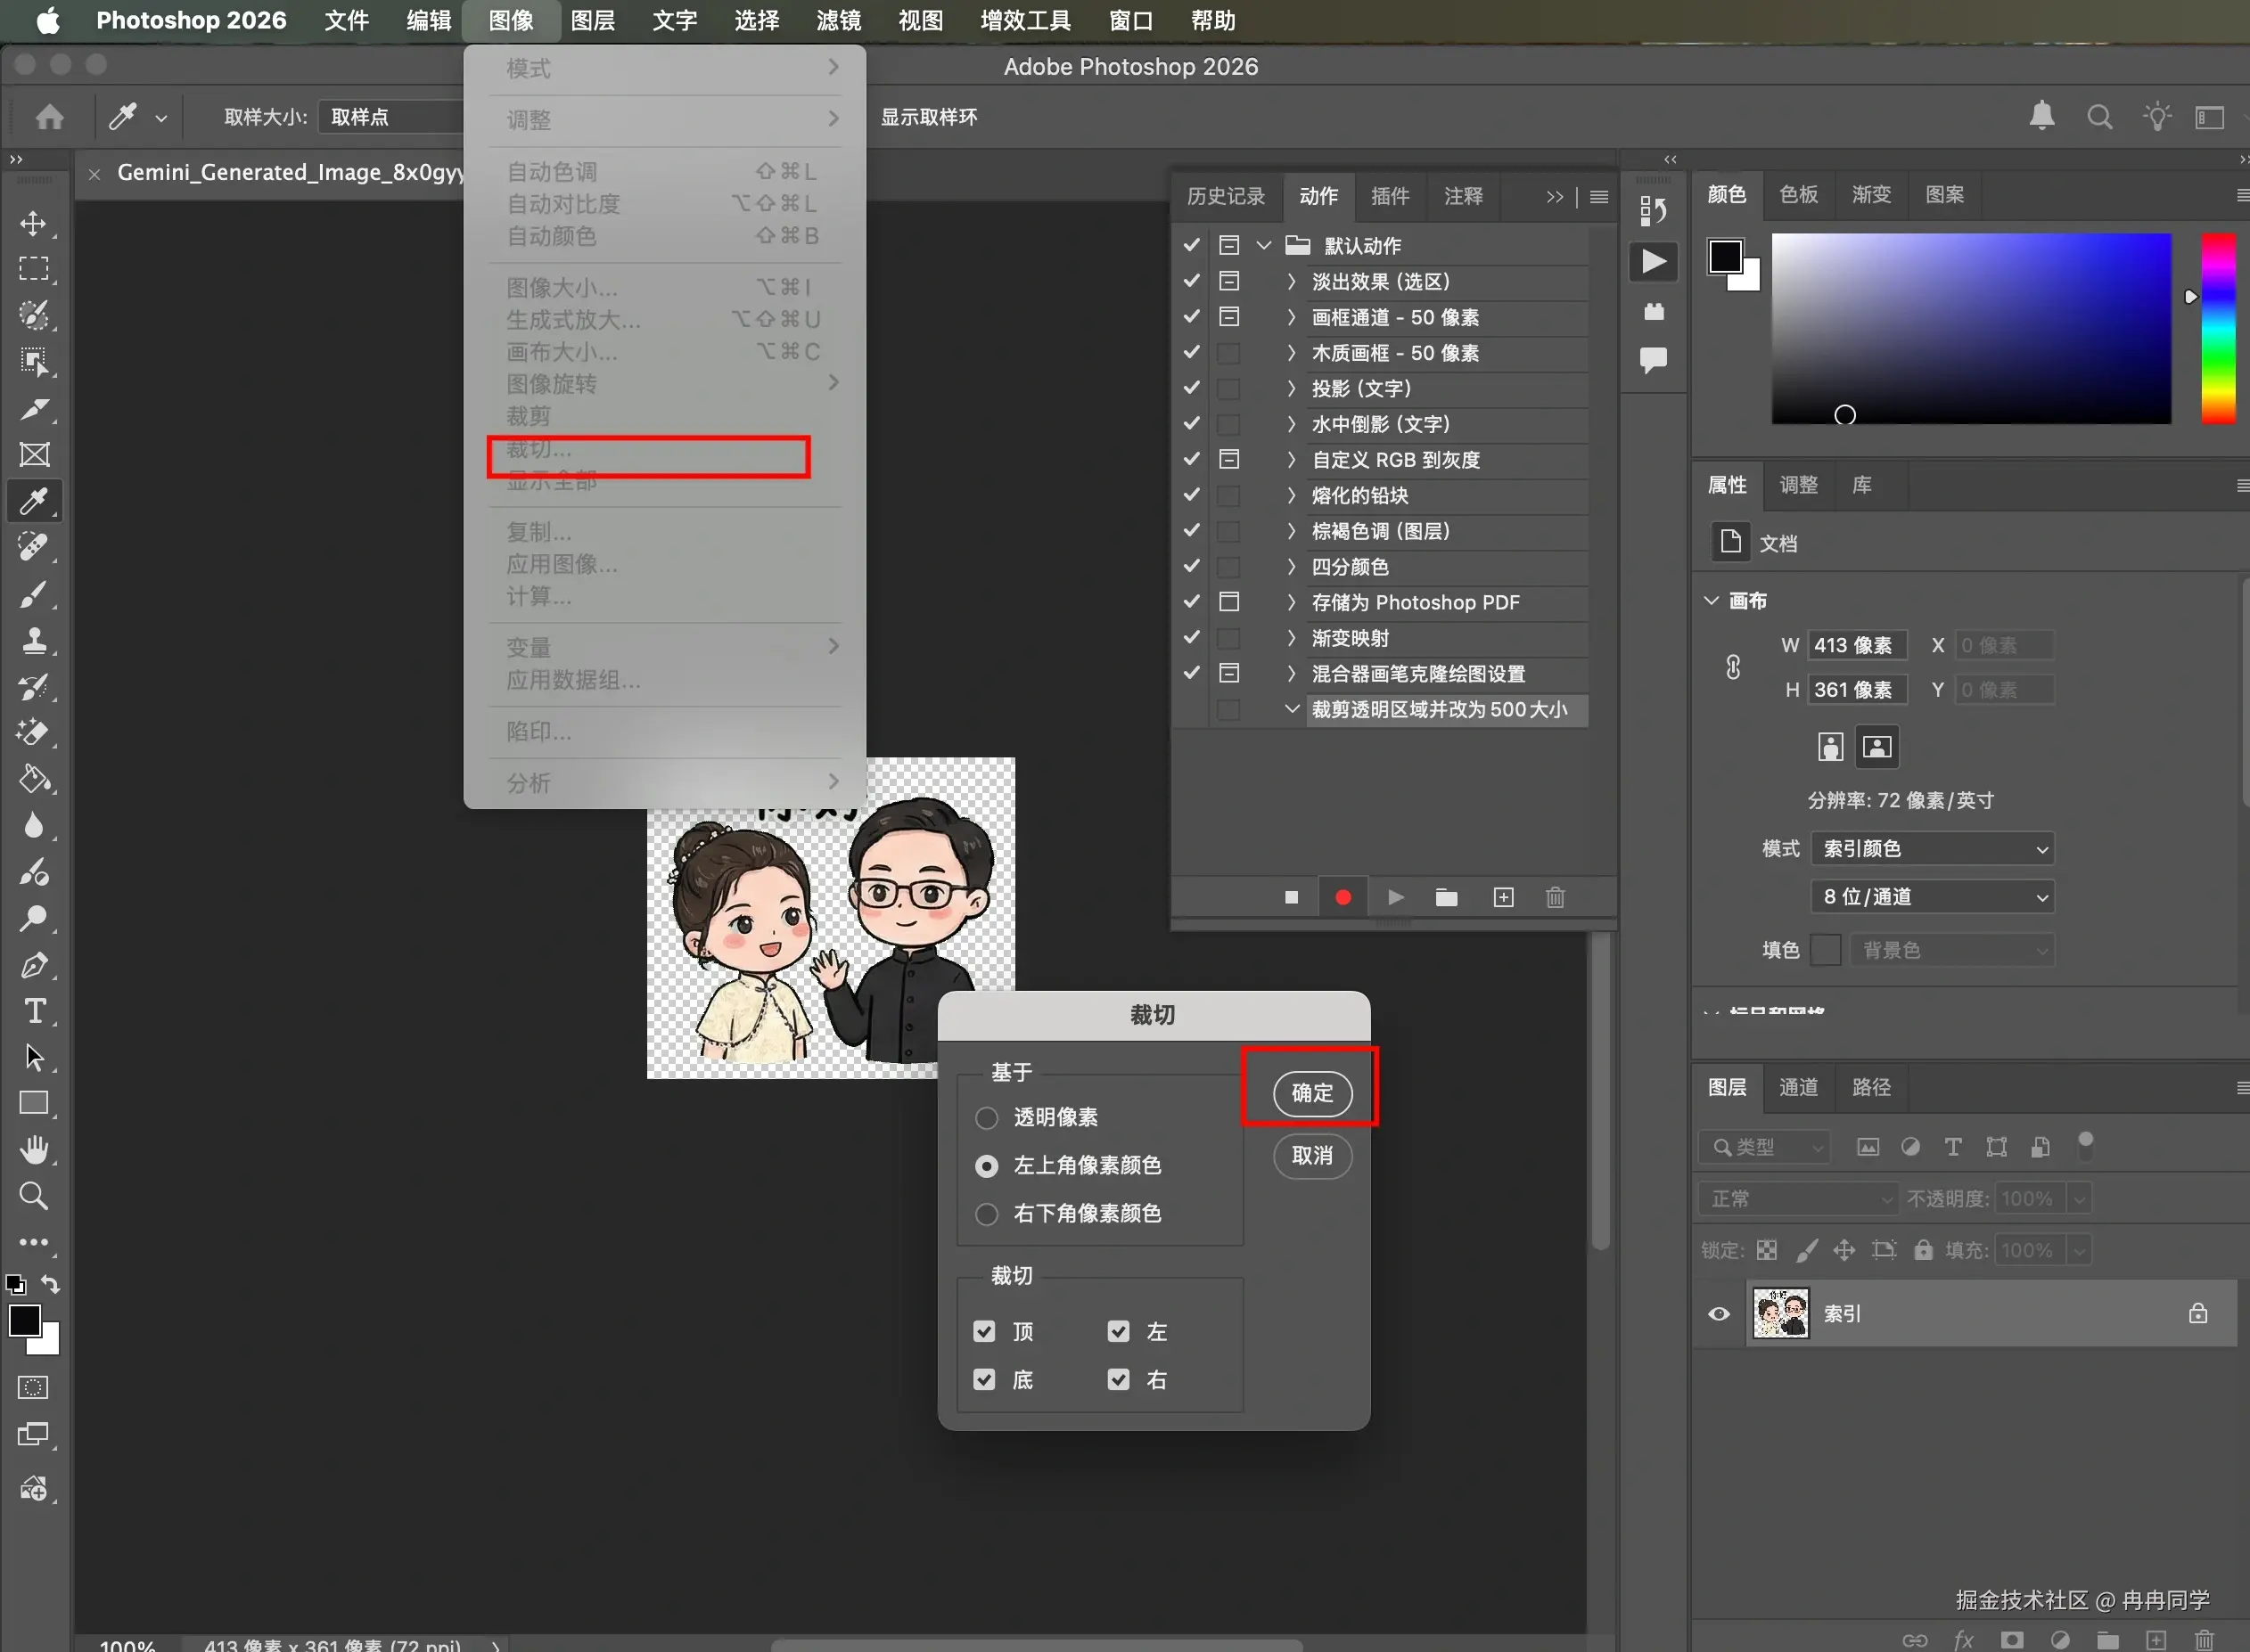Click the record action button
The image size is (2250, 1652).
click(1343, 897)
